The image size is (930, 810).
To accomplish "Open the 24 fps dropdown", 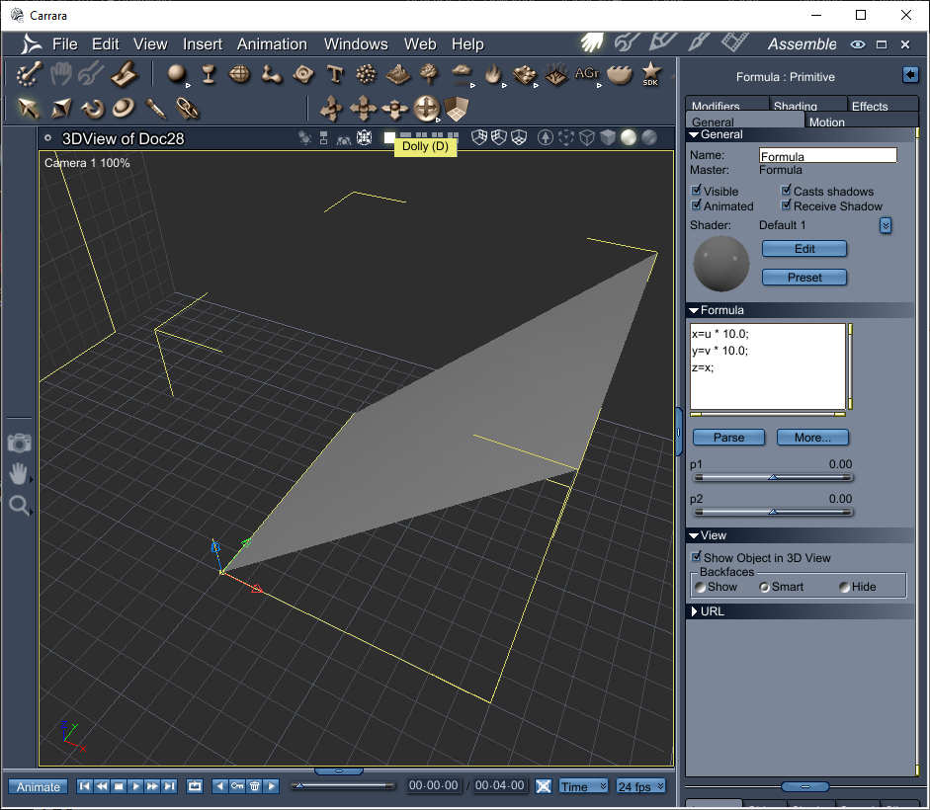I will pos(640,786).
